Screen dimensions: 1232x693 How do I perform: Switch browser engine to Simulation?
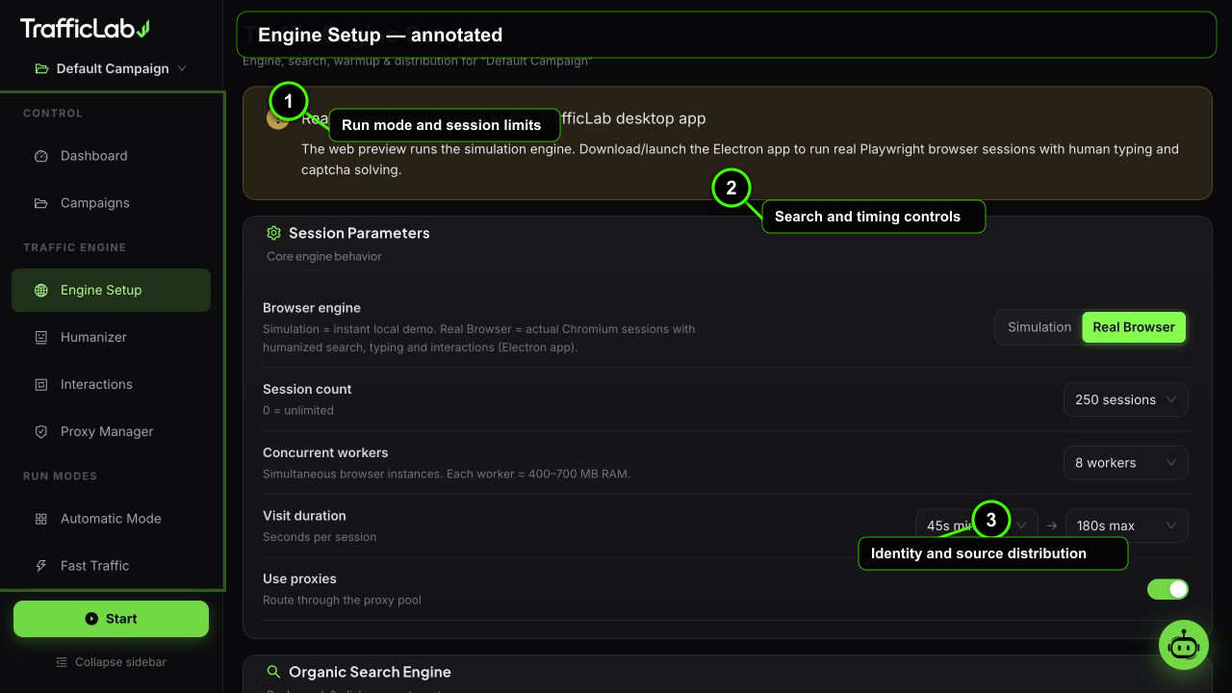pos(1039,327)
